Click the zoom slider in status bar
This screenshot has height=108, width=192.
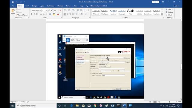169,102
